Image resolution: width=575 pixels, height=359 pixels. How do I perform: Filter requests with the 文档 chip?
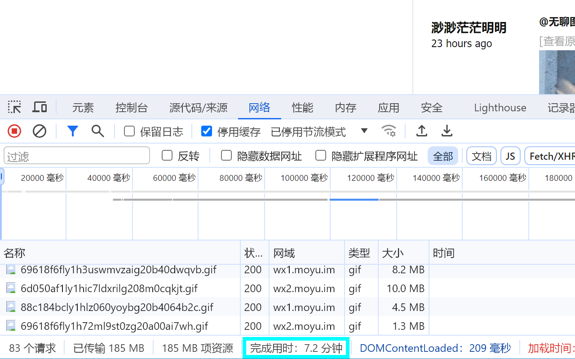point(481,156)
